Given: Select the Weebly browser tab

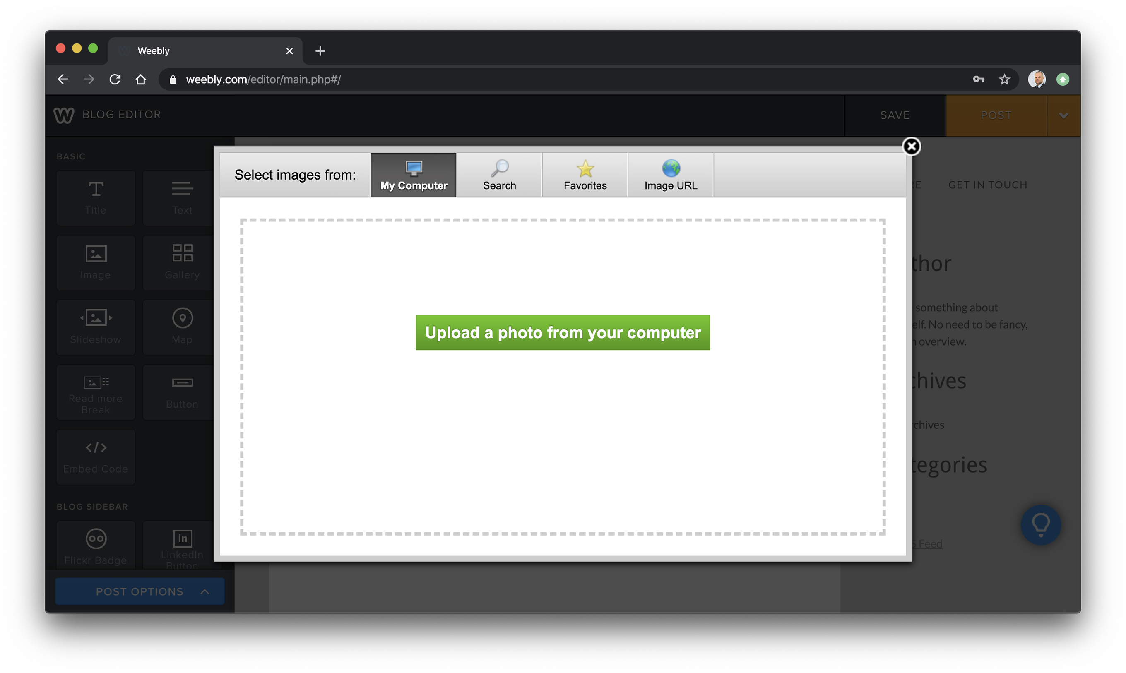Looking at the screenshot, I should pos(205,51).
